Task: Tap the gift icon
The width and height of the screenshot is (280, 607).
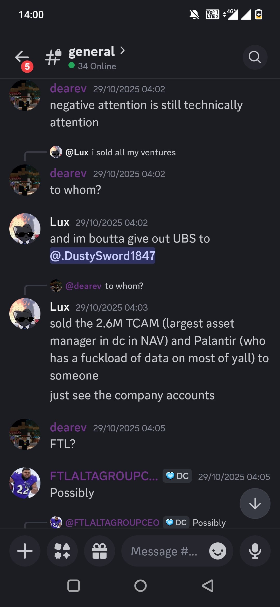Action: [100, 551]
